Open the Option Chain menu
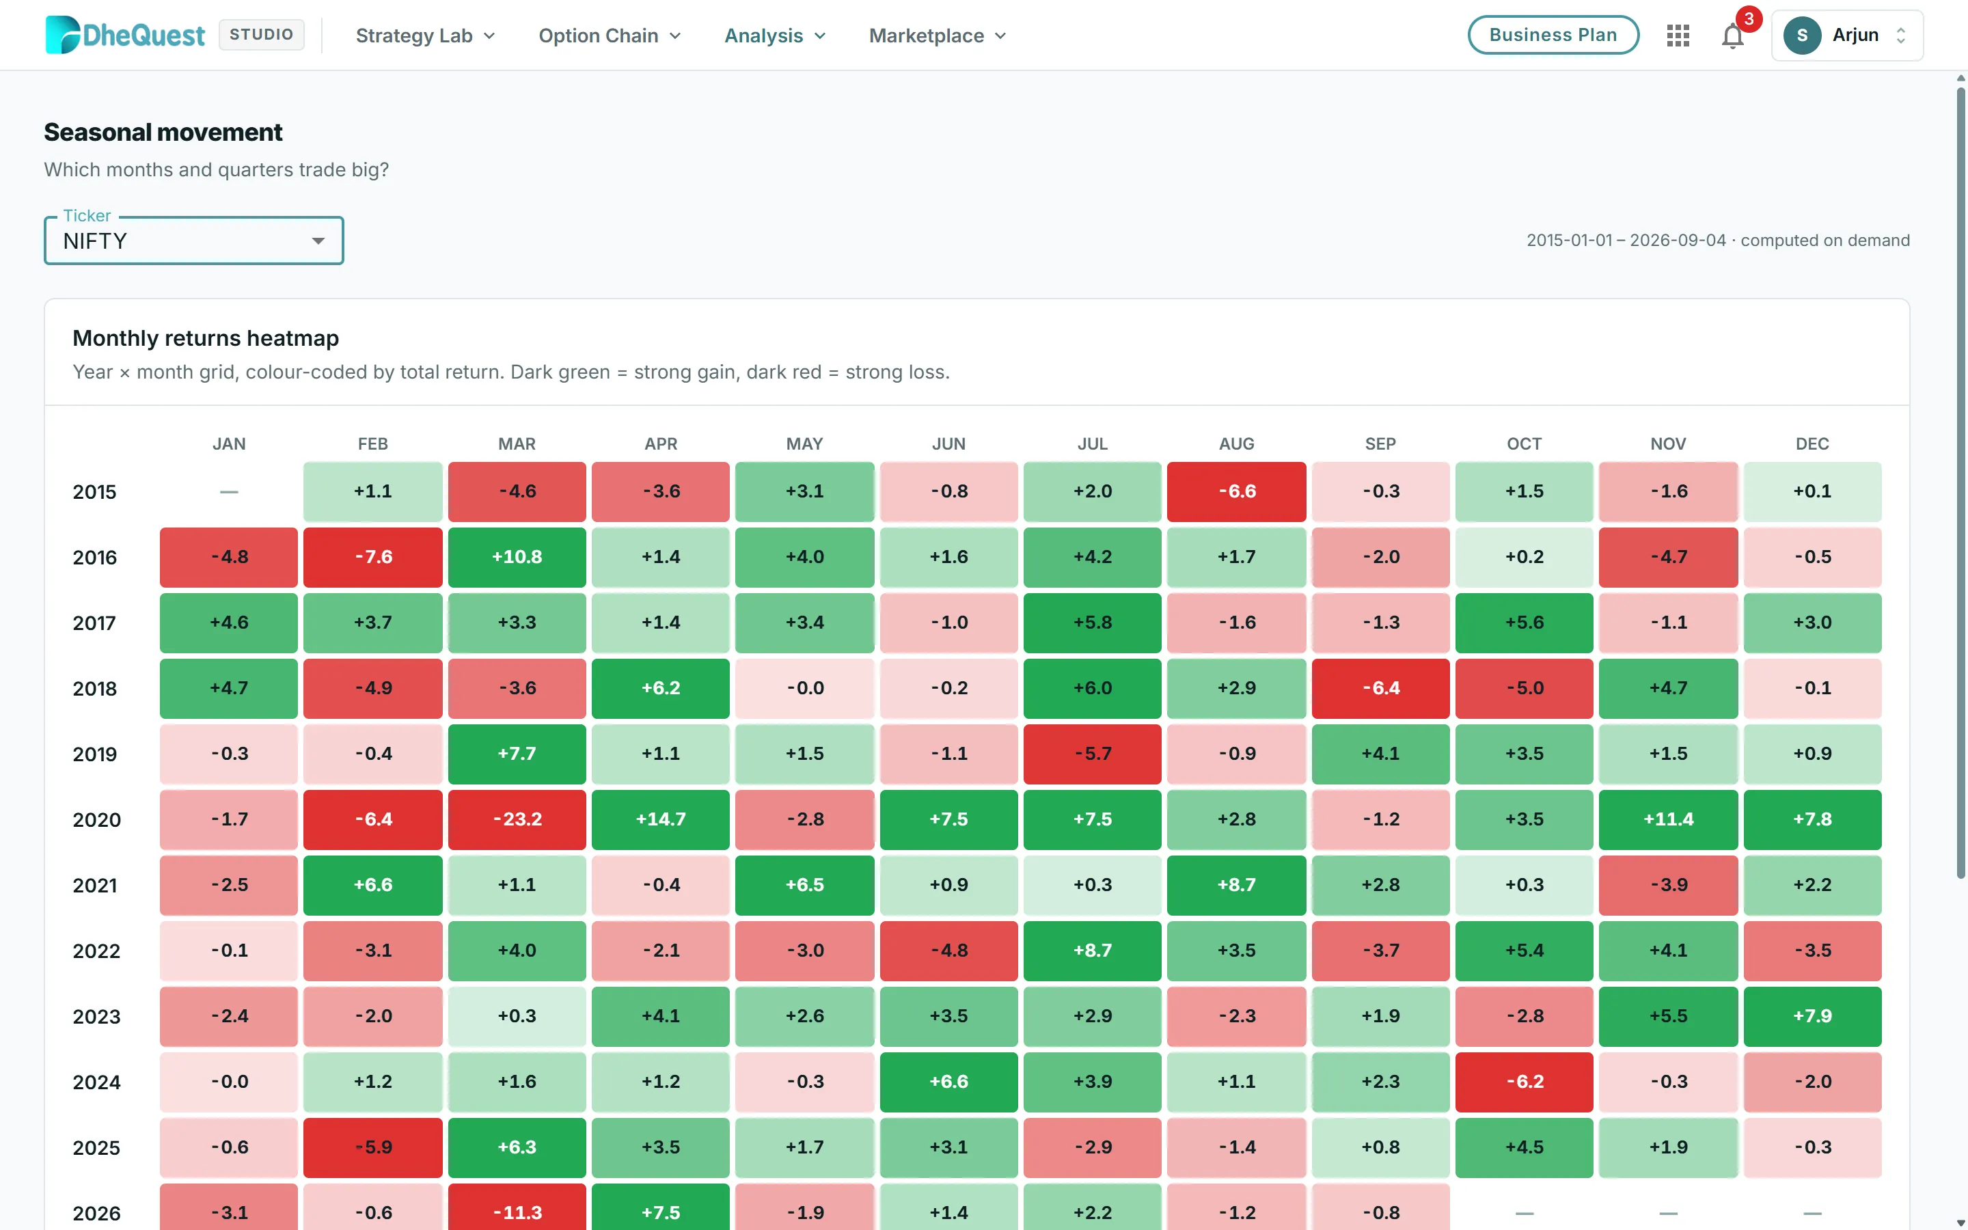 [x=609, y=35]
